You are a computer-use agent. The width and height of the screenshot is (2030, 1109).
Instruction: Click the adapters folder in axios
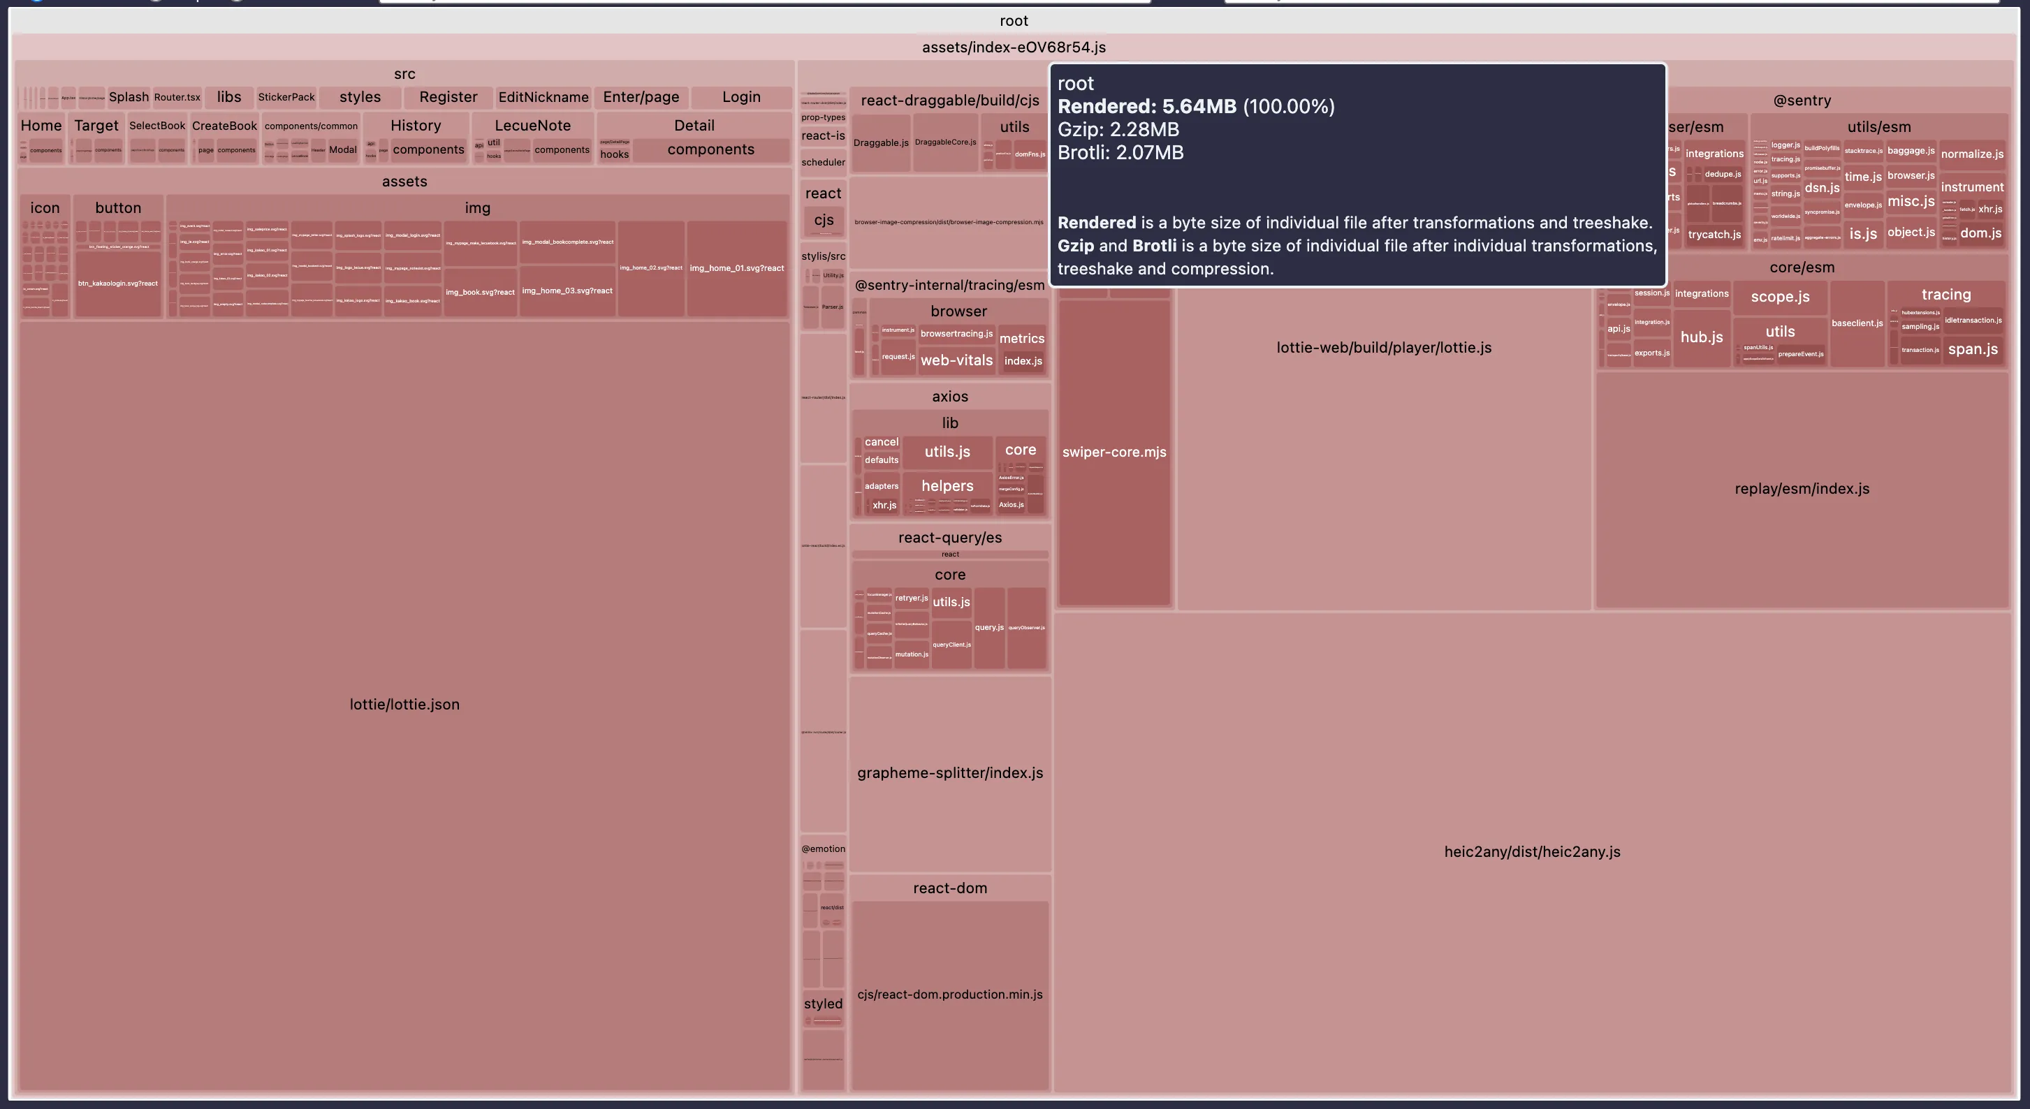(x=881, y=486)
